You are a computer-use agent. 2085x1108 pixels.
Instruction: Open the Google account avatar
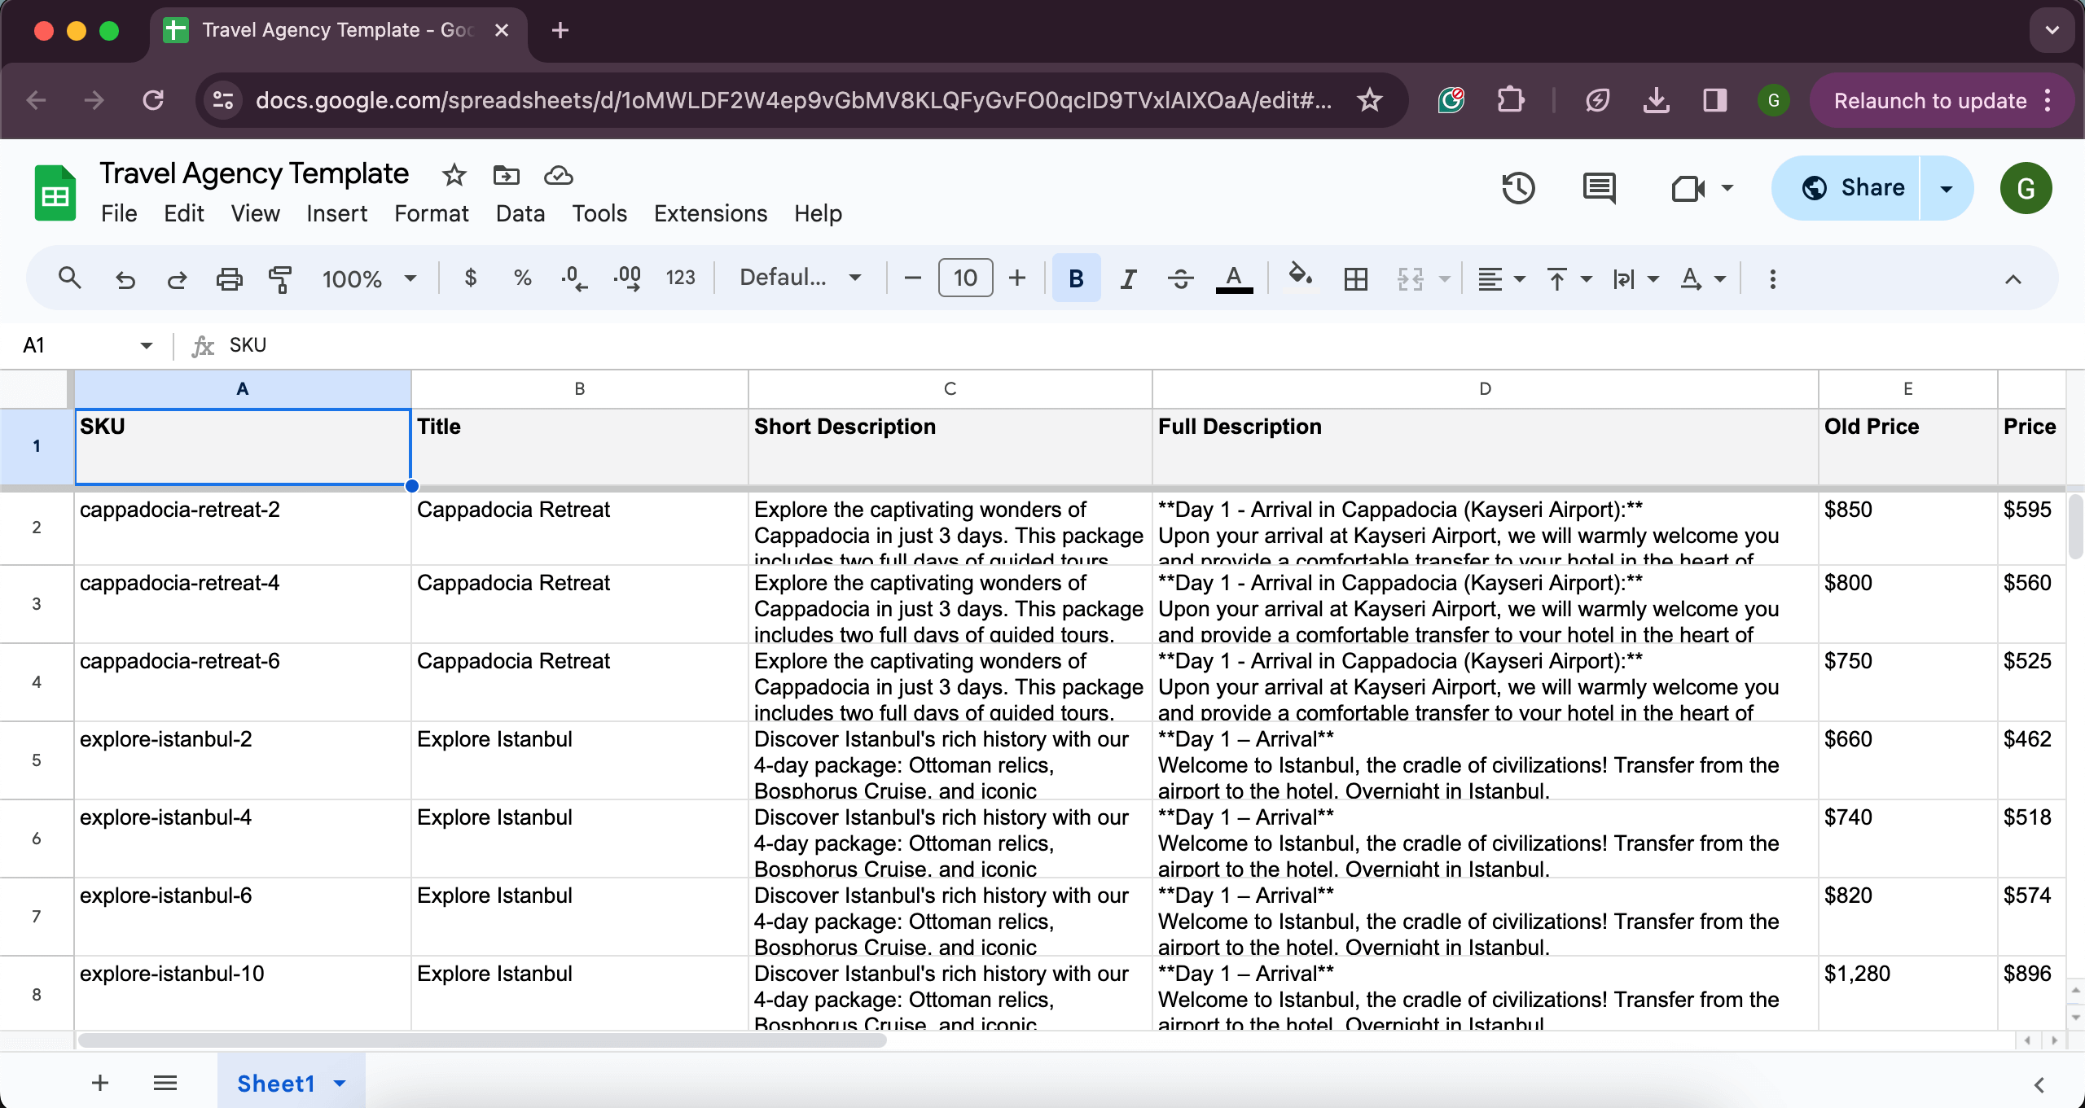(x=2026, y=188)
